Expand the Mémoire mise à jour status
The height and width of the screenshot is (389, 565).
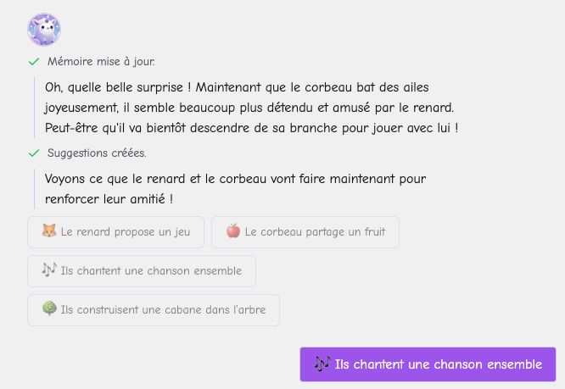point(101,62)
